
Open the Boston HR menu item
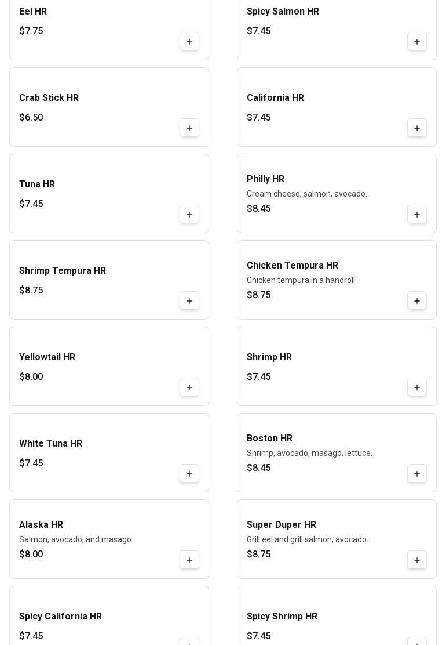pyautogui.click(x=269, y=439)
